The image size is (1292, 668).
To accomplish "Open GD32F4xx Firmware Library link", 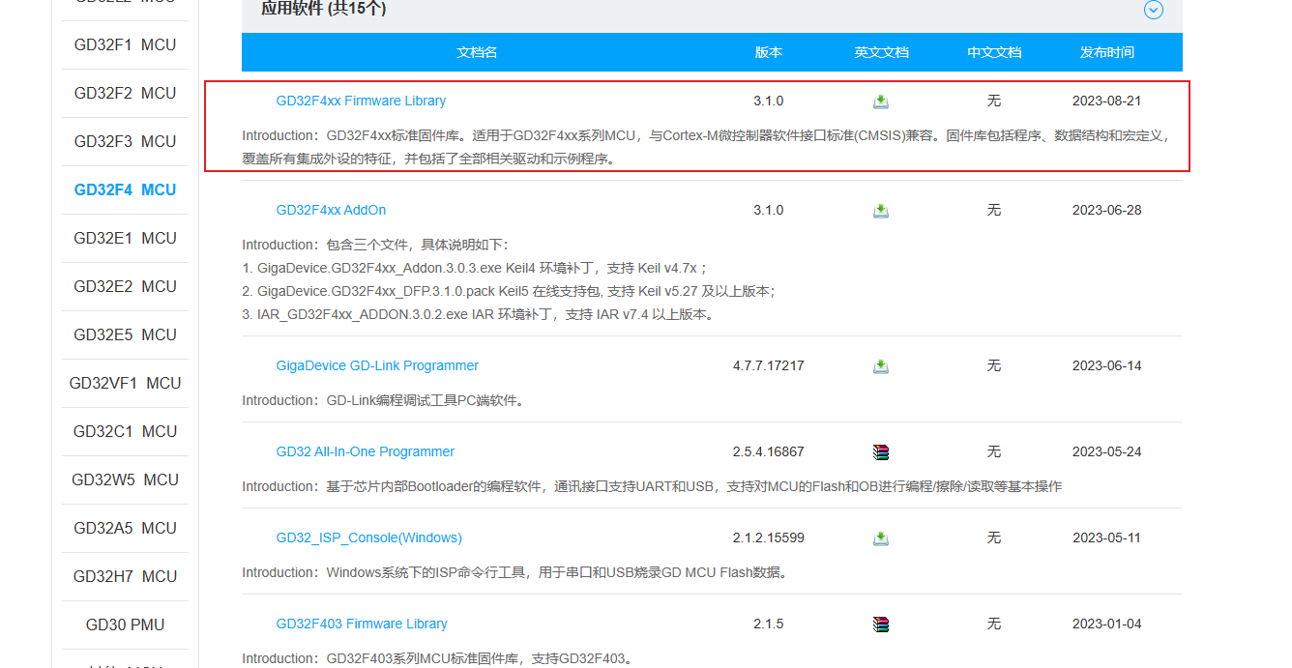I will [361, 101].
